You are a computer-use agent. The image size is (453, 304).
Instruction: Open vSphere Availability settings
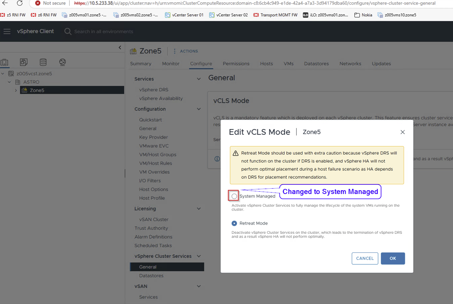coord(161,99)
